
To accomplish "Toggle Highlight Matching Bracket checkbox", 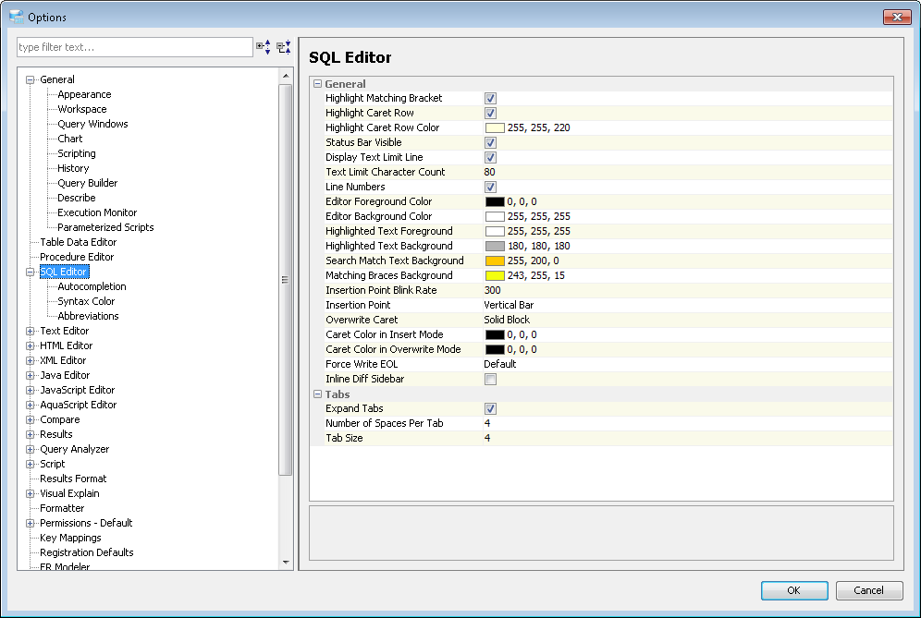I will (490, 99).
